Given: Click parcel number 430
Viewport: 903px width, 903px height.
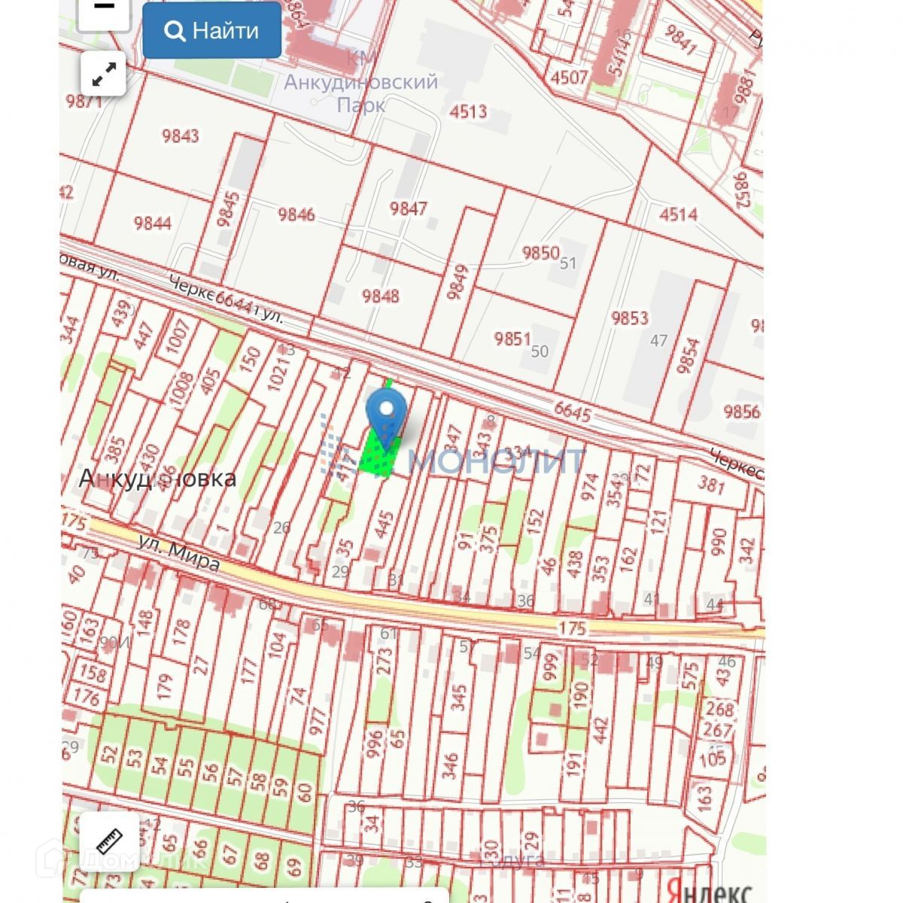Looking at the screenshot, I should coord(150,460).
